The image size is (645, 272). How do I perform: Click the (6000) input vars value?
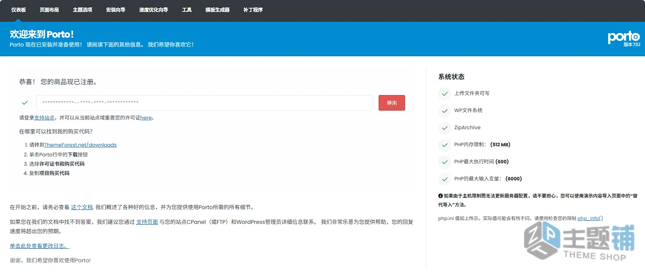[514, 179]
